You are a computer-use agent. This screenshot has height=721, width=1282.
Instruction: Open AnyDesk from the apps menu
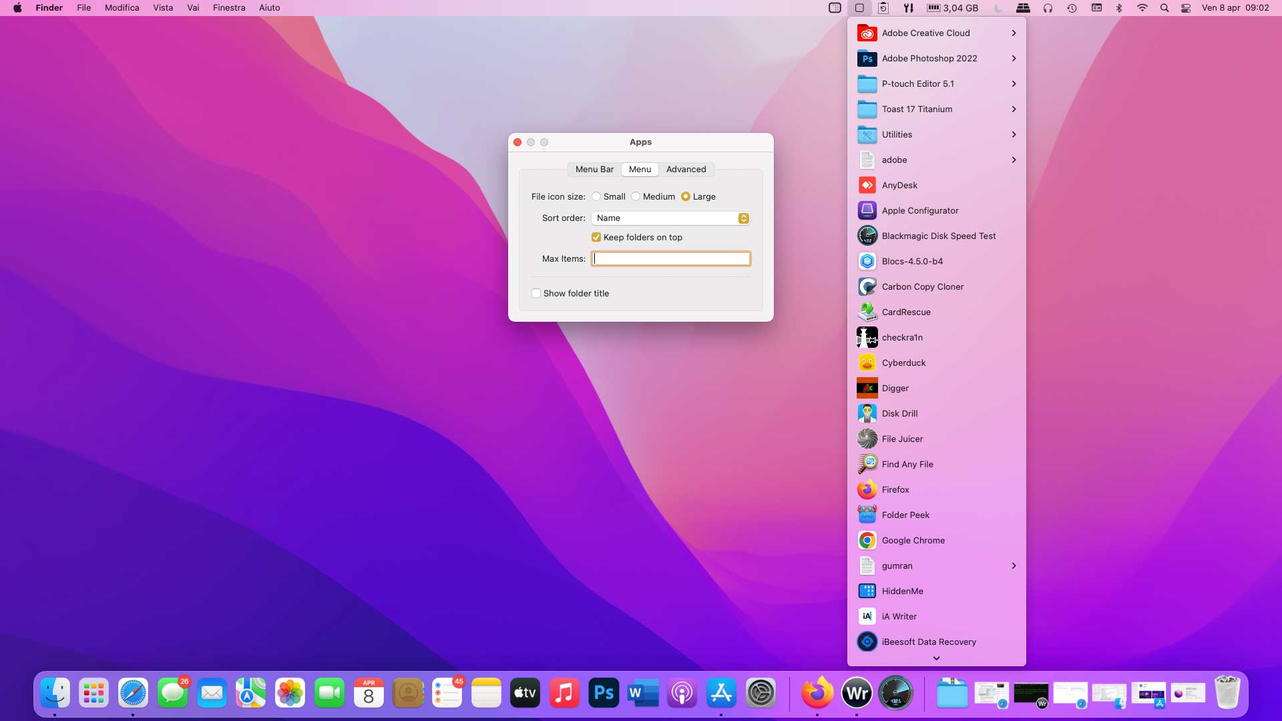pos(899,185)
